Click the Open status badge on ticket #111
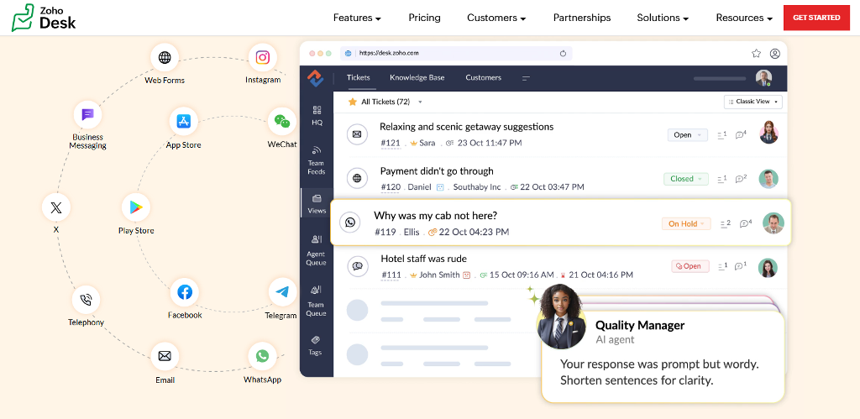Image resolution: width=860 pixels, height=419 pixels. 690,266
